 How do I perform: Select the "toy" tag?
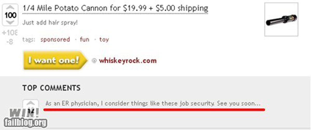pyautogui.click(x=104, y=40)
